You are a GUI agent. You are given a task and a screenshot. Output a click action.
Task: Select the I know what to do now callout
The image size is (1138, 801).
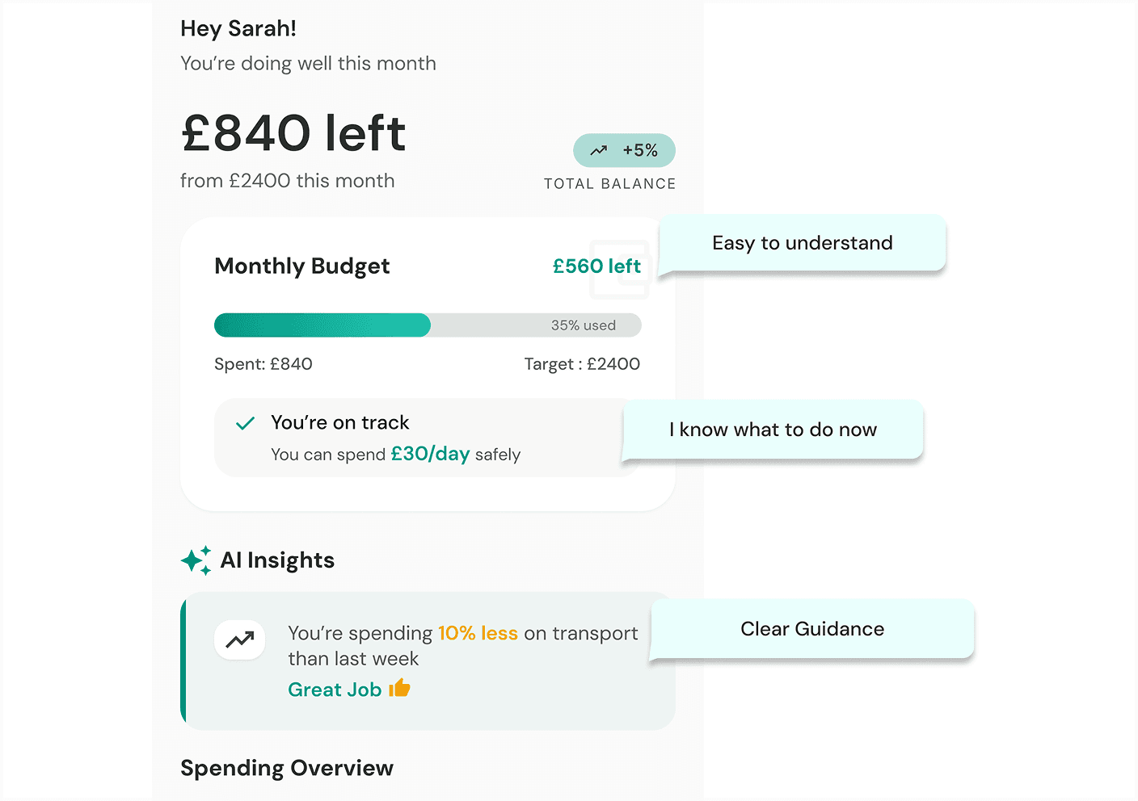point(773,430)
